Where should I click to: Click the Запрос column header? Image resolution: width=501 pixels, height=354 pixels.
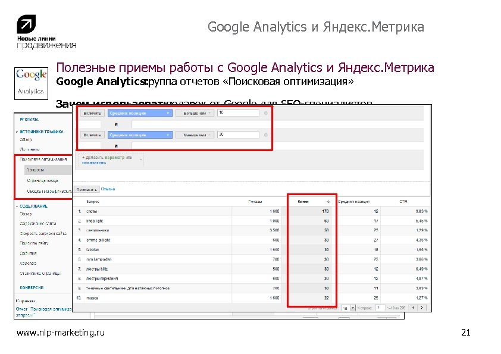tap(93, 202)
